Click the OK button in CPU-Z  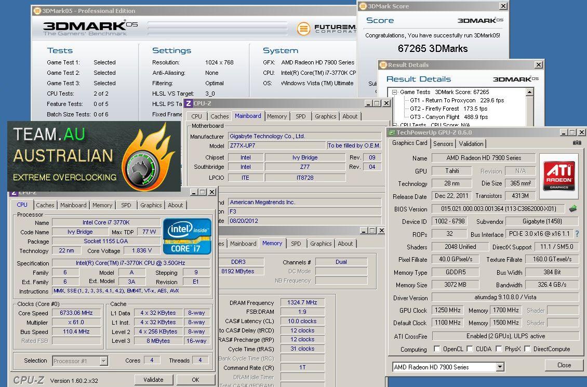(x=195, y=380)
